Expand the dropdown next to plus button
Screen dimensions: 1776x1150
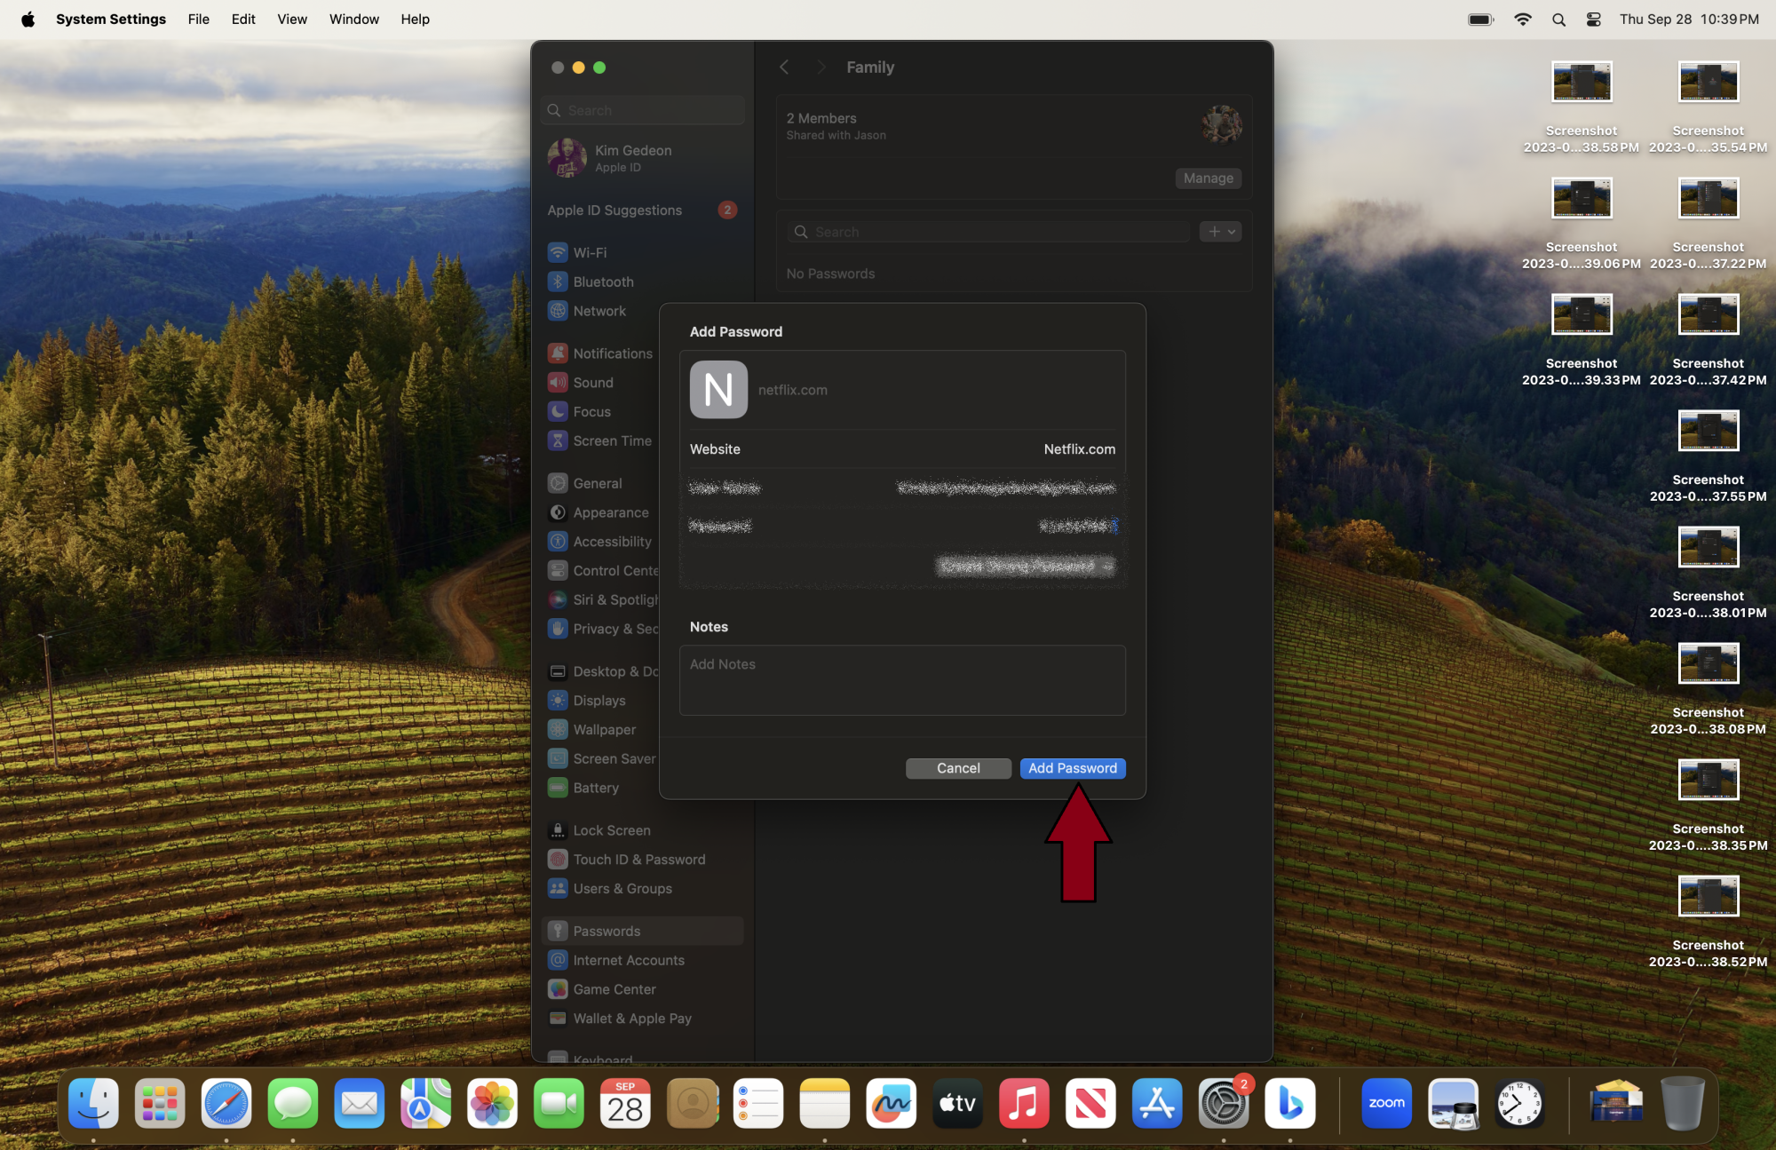coord(1231,231)
